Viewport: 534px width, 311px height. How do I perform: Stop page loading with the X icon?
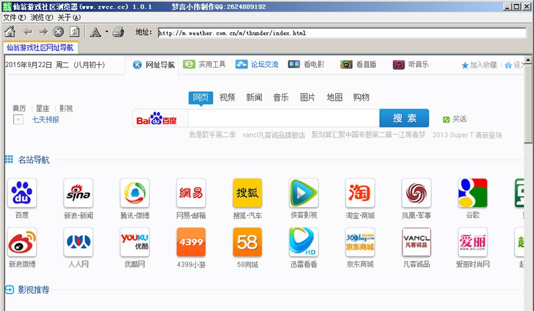(x=58, y=32)
